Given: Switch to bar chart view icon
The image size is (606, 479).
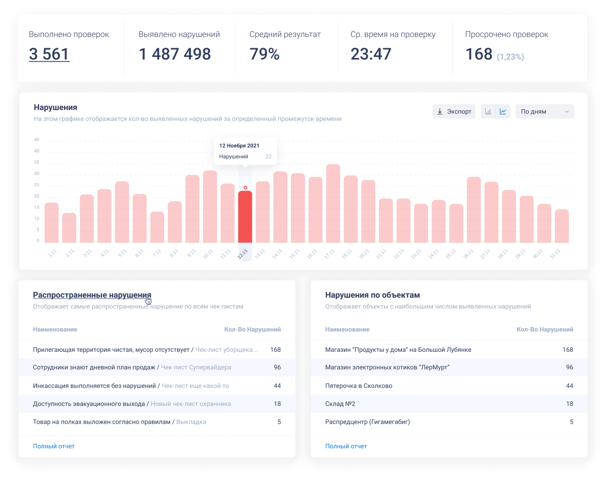Looking at the screenshot, I should 488,111.
